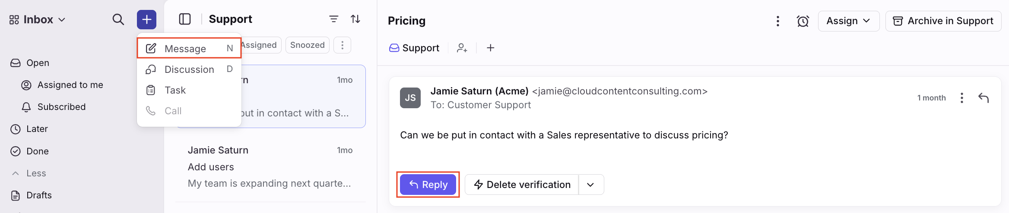Open the message's three-dot options
Image resolution: width=1009 pixels, height=213 pixels.
tap(961, 98)
